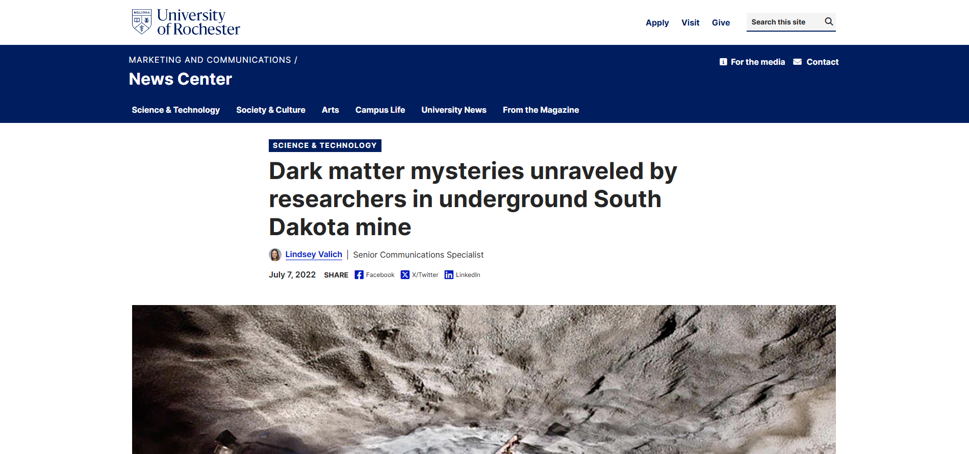
Task: Open the University of Rochester shield logo
Action: 141,22
